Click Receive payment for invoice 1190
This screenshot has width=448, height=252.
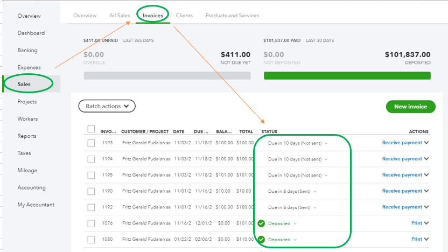tap(402, 191)
